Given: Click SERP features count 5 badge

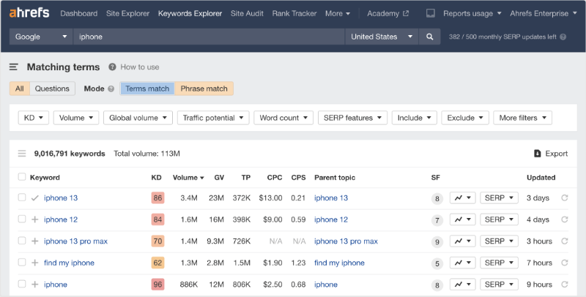Looking at the screenshot, I should click(437, 263).
